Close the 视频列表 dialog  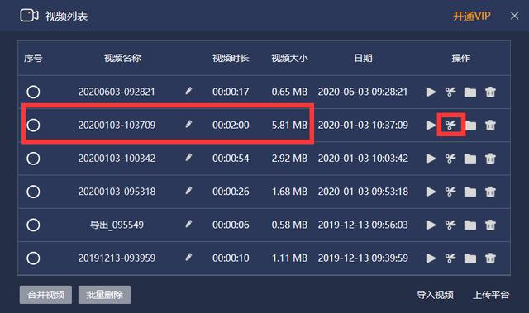[x=514, y=16]
